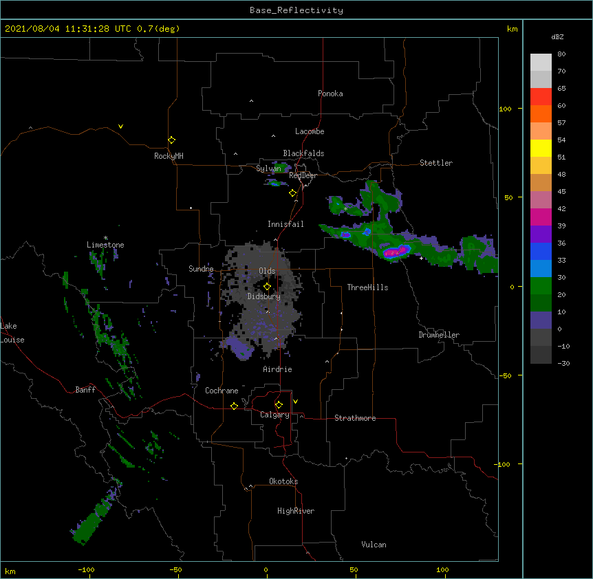The image size is (593, 579).
Task: Select the Limestone label
Action: (105, 245)
